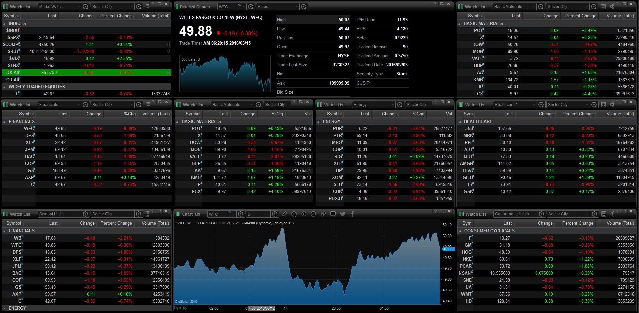Select the highlighted DX A0 row
639x313 pixels.
[x=86, y=72]
